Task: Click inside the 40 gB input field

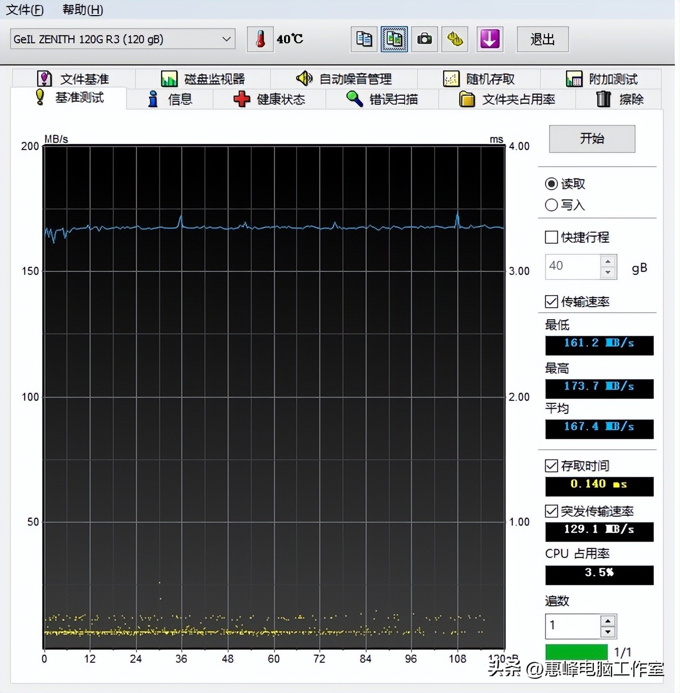Action: (572, 266)
